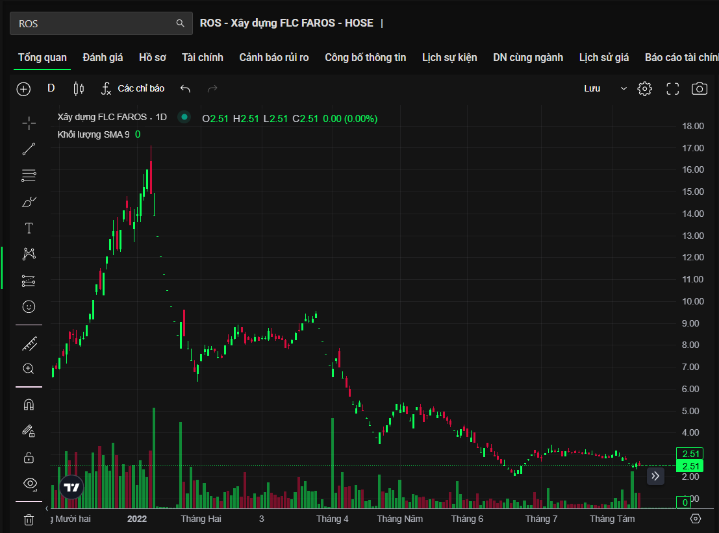
Task: Toggle lock all drawing tools
Action: coord(29,458)
